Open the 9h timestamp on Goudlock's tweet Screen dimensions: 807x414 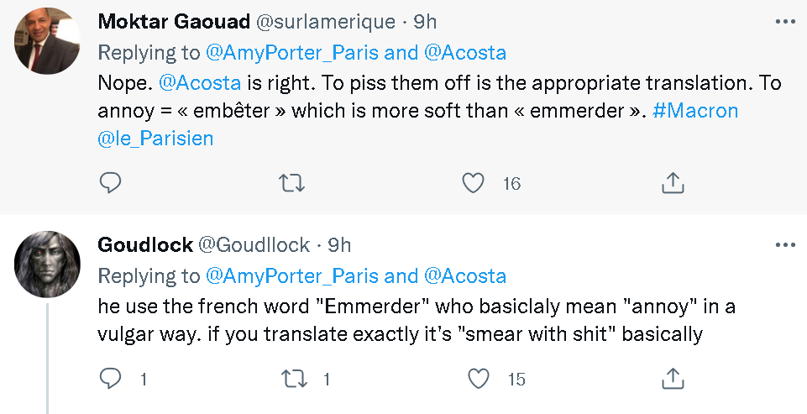pos(338,245)
